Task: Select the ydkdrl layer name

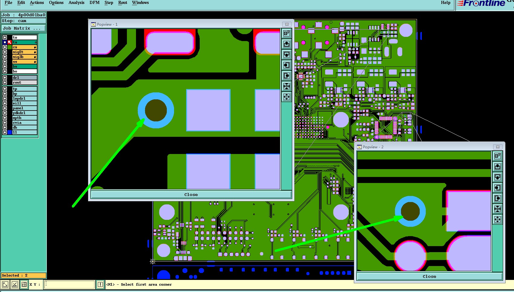Action: (x=24, y=113)
